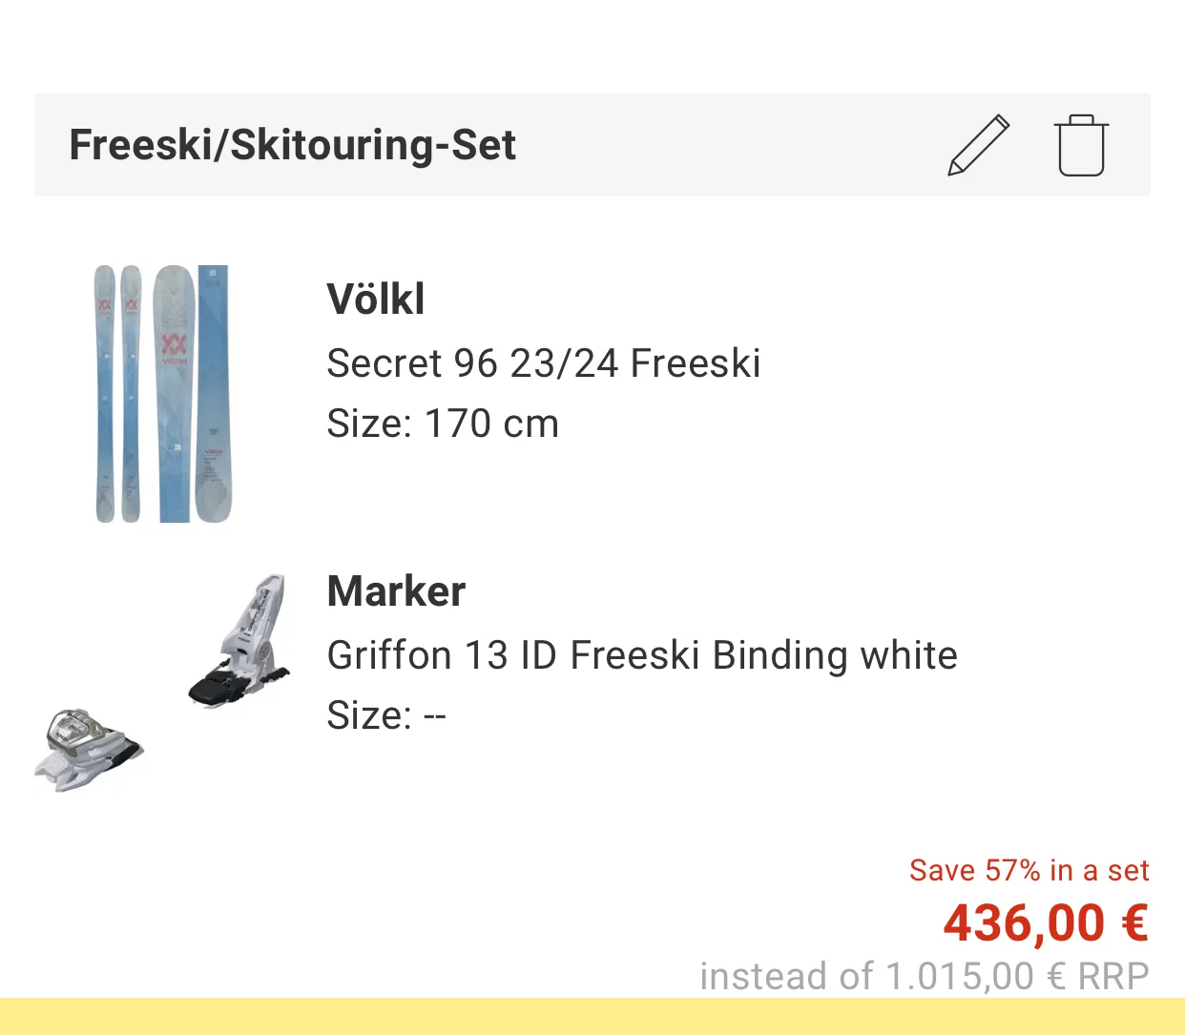Click the Marker binding toe piece image

point(88,750)
